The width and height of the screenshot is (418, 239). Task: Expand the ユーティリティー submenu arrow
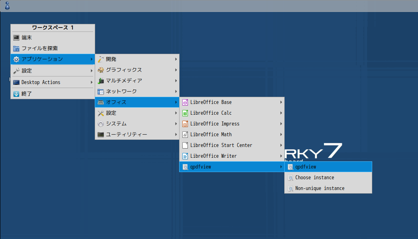[176, 135]
